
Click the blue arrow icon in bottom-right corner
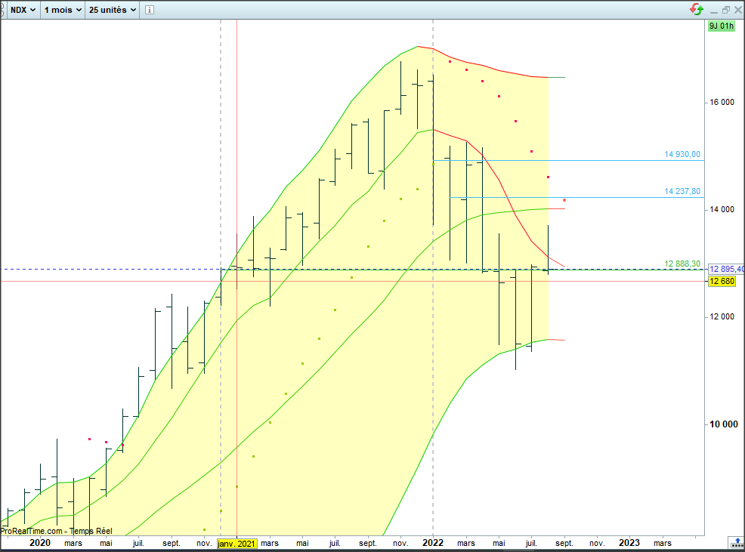[x=736, y=542]
